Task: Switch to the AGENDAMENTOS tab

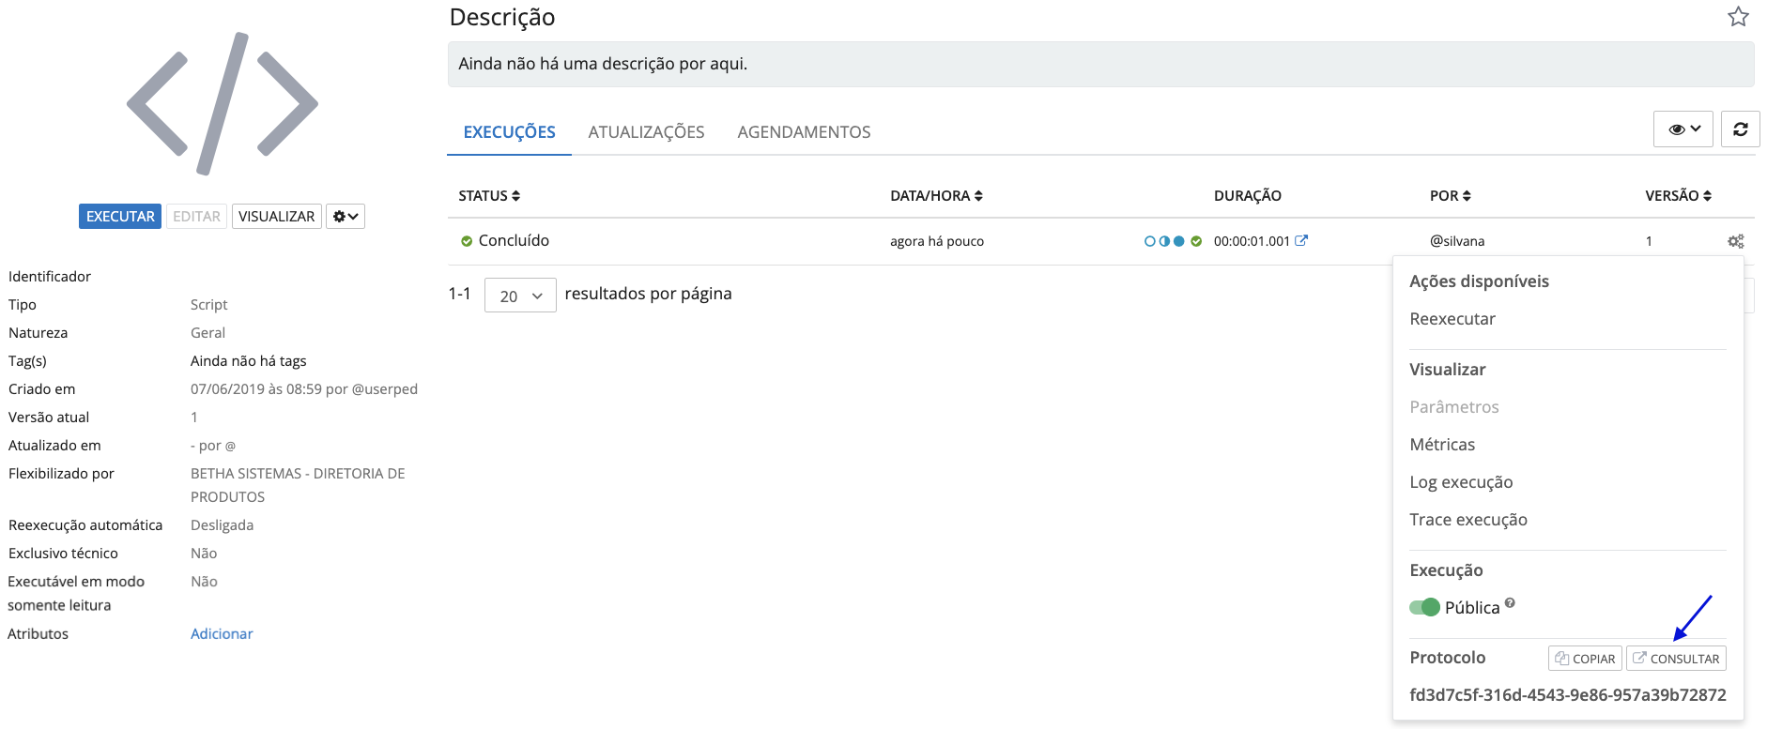Action: coord(804,132)
